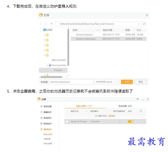Click the Huorong shield icon in the Open dialog title
The width and height of the screenshot is (168, 152).
[x=41, y=15]
